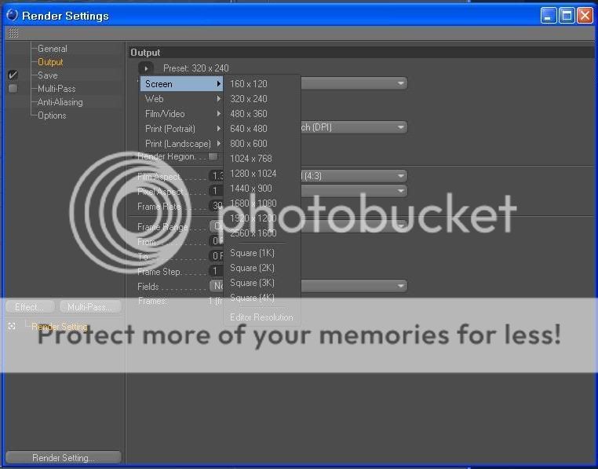This screenshot has height=469, width=598.
Task: Open the Print (Portrait) submenu
Action: [181, 128]
